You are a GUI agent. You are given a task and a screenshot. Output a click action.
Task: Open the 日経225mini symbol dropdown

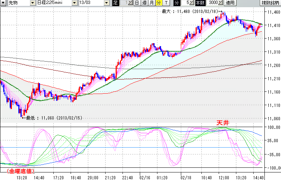point(74,3)
